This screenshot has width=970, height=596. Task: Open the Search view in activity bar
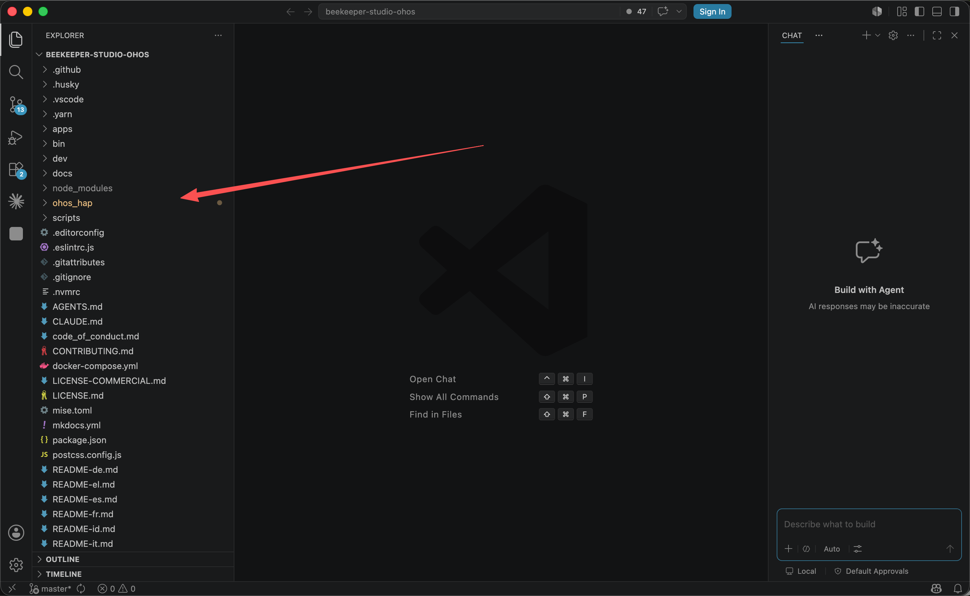pos(16,72)
